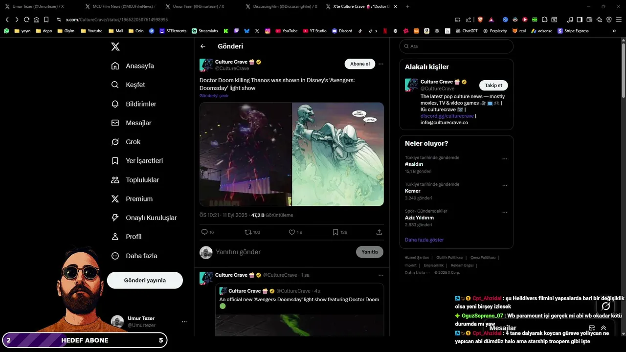Image resolution: width=626 pixels, height=352 pixels.
Task: Open account menu dots beside Umur Tezer
Action: click(x=184, y=322)
